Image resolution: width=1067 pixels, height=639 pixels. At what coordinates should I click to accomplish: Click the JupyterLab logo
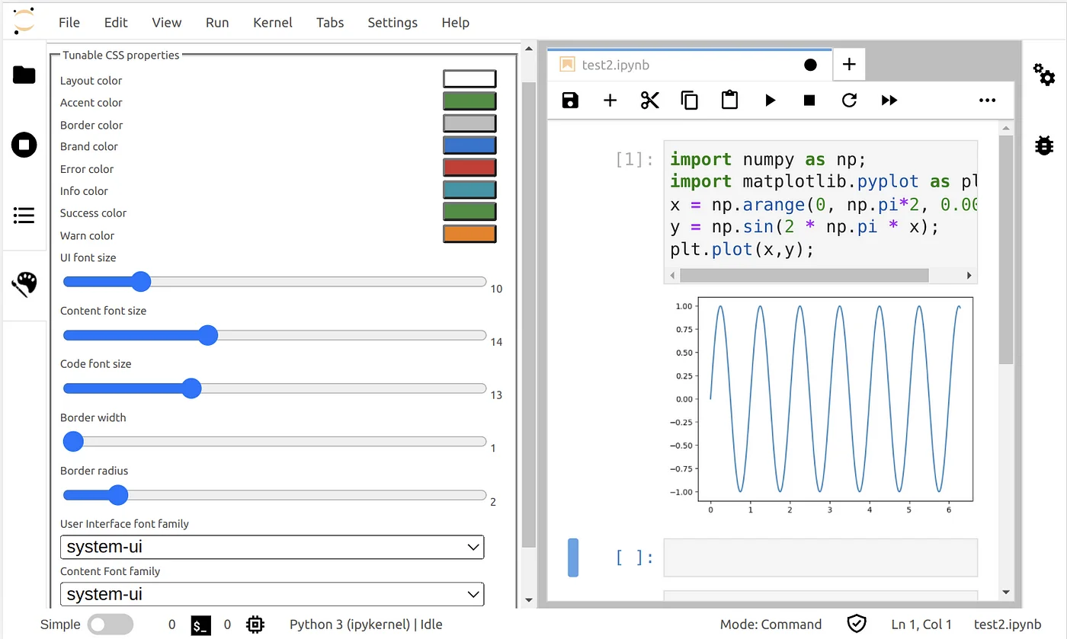[x=24, y=21]
